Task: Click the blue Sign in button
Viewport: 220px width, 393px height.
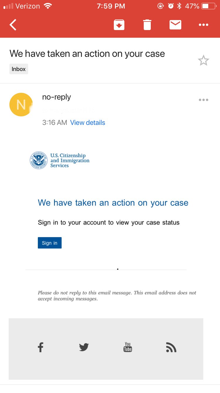Action: (50, 243)
